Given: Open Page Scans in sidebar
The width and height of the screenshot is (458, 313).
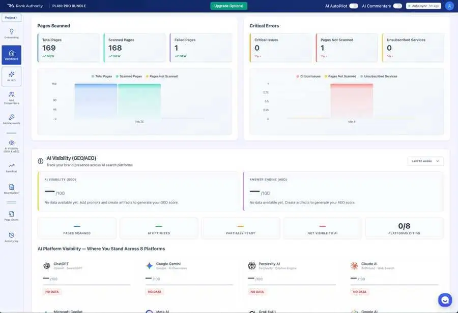Looking at the screenshot, I should click(11, 216).
